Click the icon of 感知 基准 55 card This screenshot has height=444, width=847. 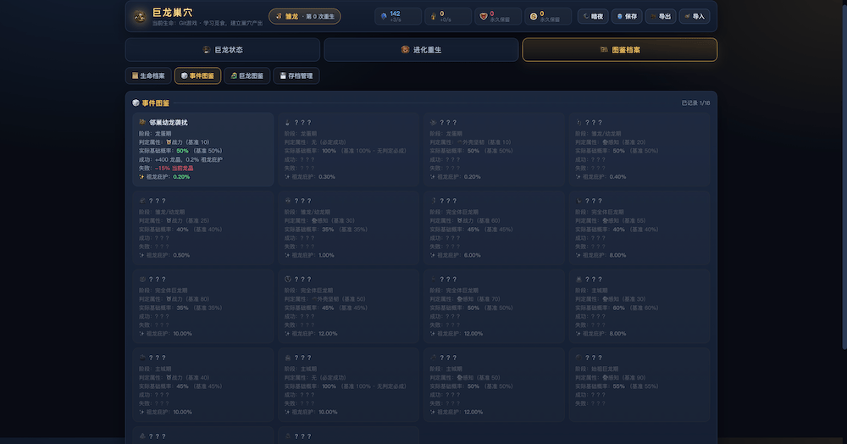click(579, 201)
